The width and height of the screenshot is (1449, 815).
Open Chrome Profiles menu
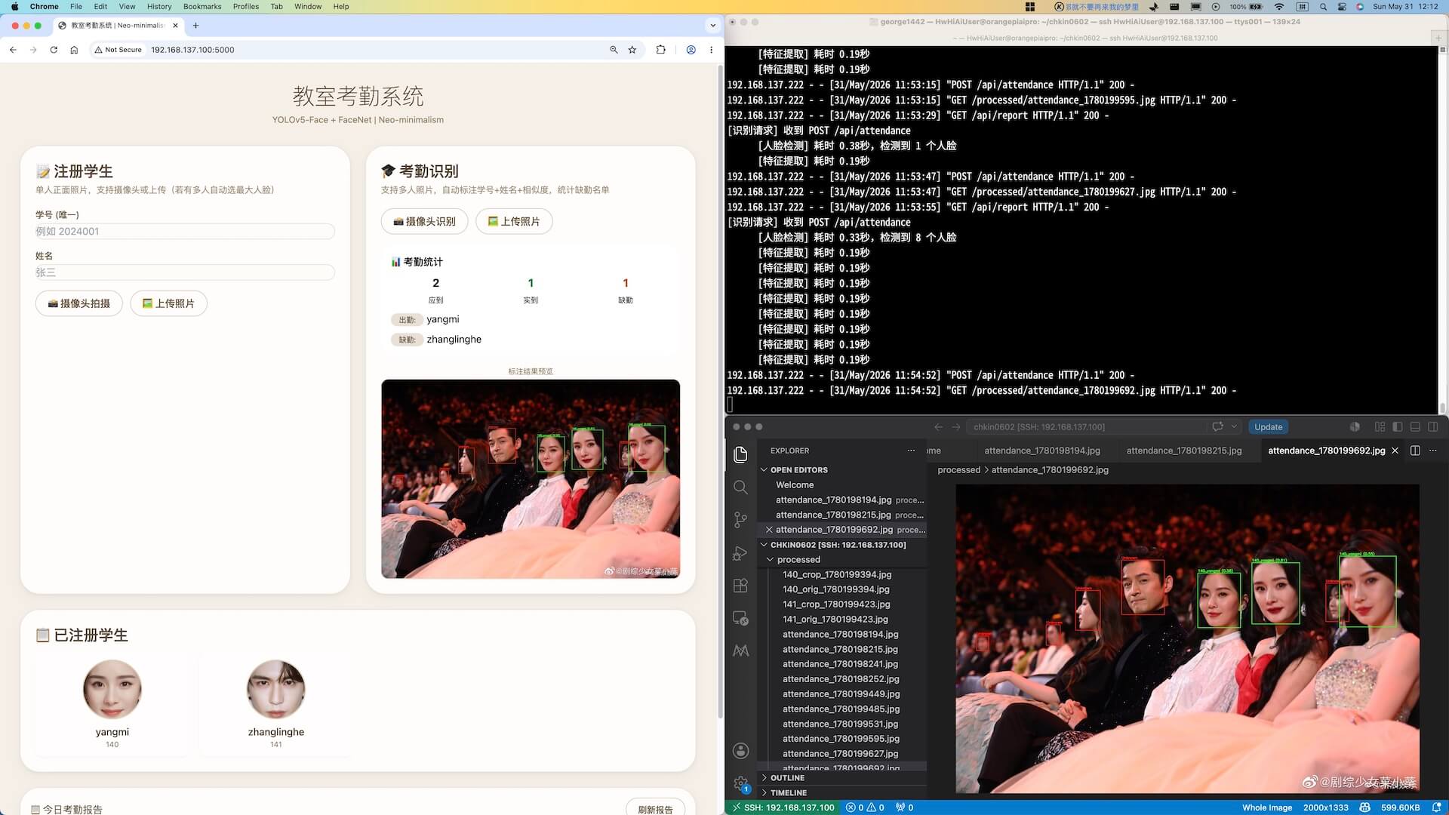(x=246, y=6)
